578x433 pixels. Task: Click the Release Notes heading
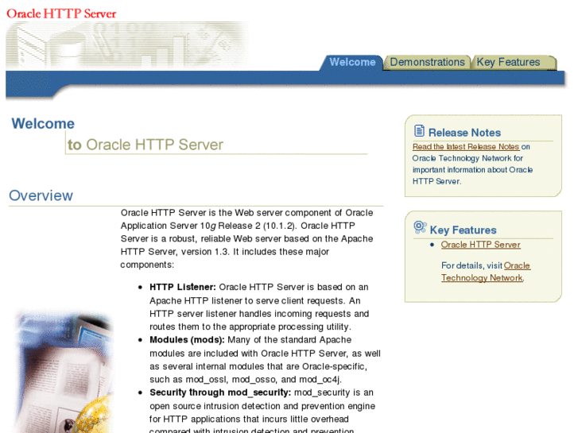[x=464, y=133]
